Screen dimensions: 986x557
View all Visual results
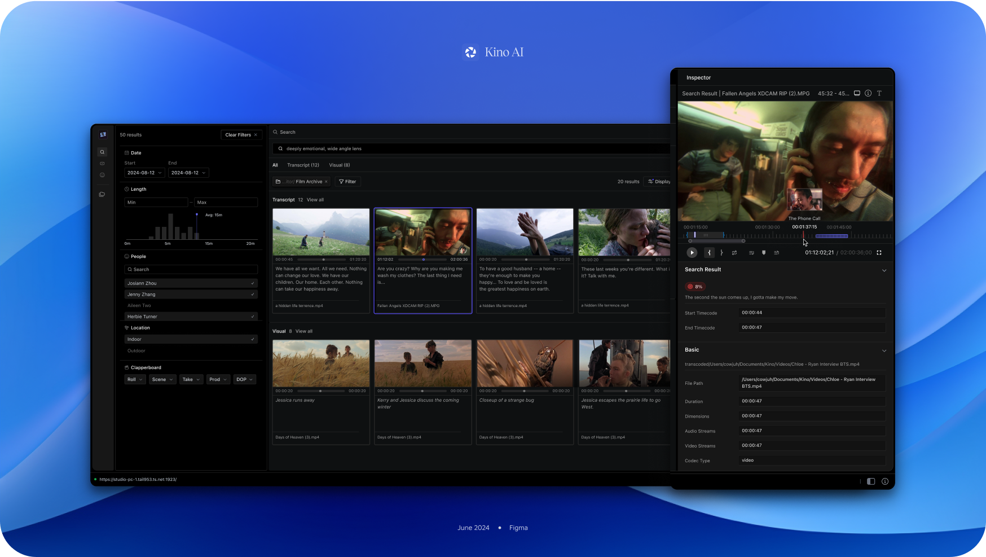pos(304,331)
